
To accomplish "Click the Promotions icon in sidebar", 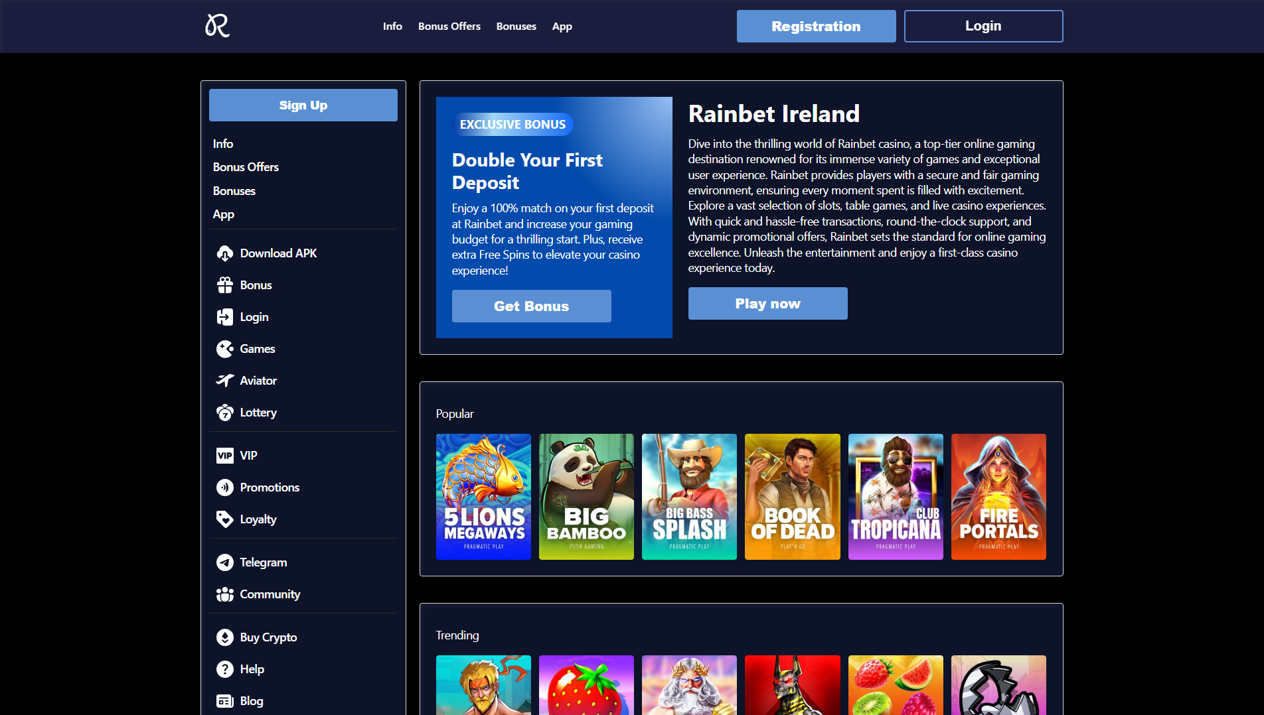I will [x=225, y=487].
